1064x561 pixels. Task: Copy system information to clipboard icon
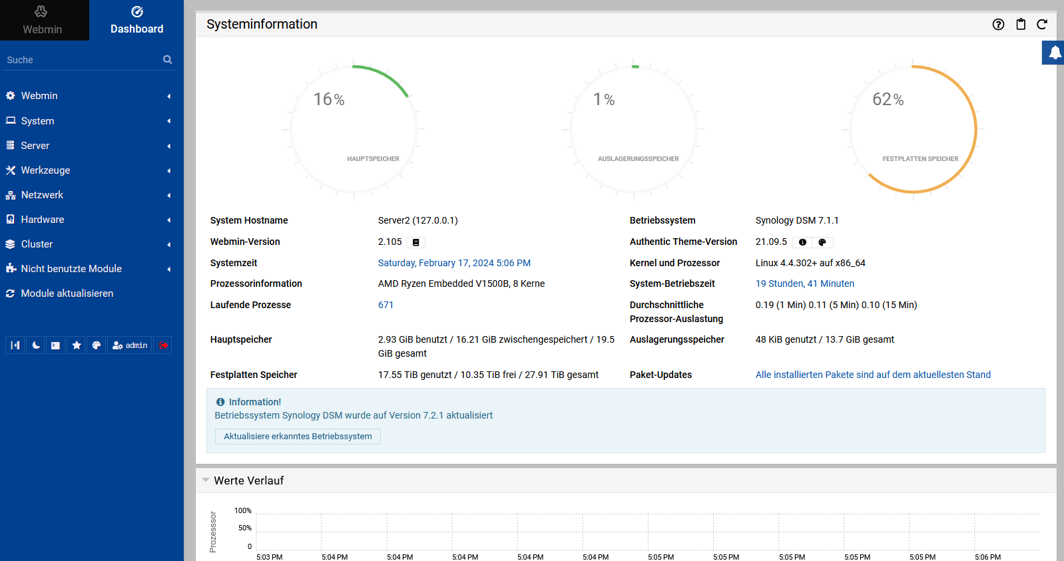[1021, 25]
